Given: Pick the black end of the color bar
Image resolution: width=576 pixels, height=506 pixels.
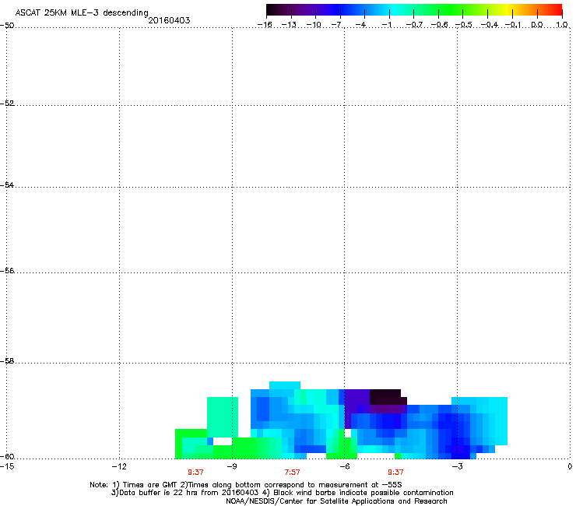Looking at the screenshot, I should pos(272,10).
